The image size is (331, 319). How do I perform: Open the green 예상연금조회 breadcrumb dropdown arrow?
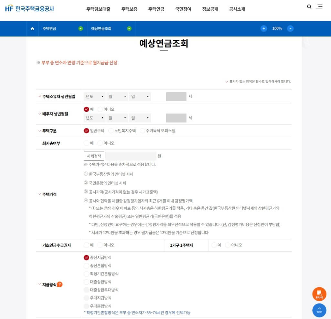[129, 28]
